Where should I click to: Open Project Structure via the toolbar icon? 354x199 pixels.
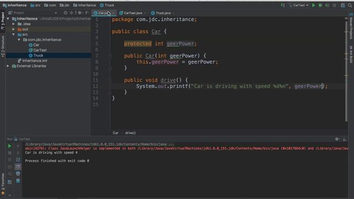(343, 5)
